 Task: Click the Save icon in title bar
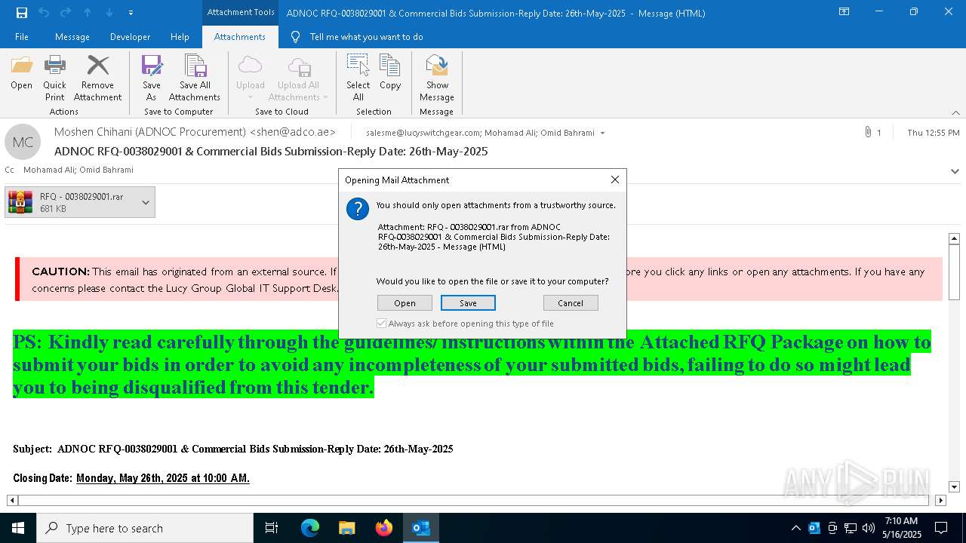(x=21, y=13)
